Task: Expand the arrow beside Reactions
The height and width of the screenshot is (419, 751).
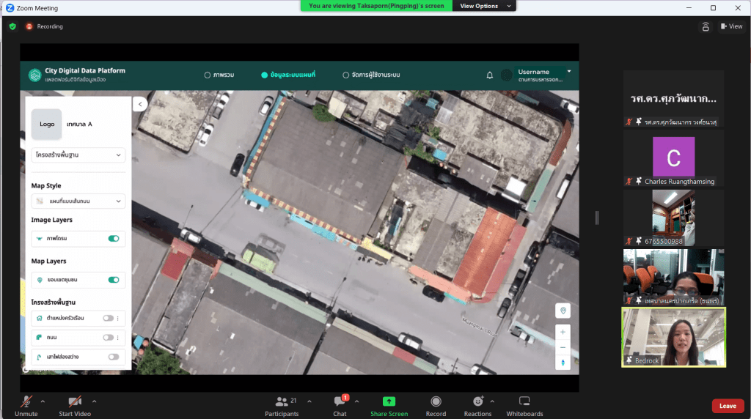Action: pos(492,401)
